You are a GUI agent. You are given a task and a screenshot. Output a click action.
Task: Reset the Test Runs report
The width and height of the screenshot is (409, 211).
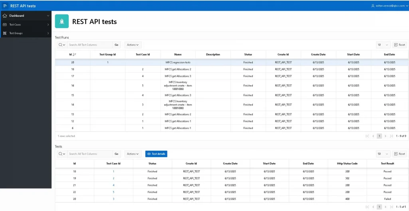point(399,45)
